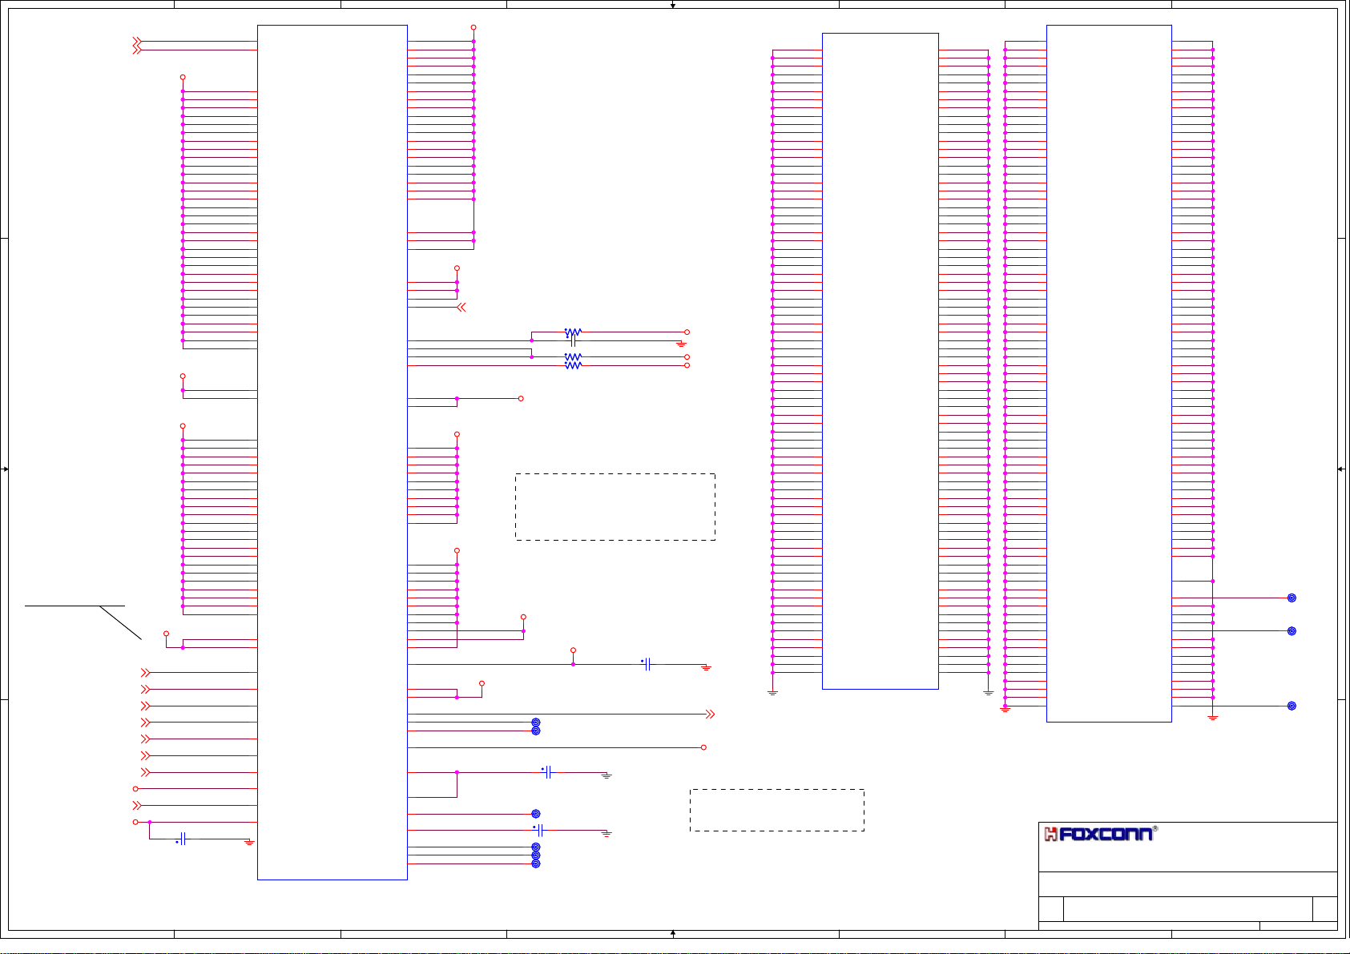Click inside the lower dashed note rectangle
Image resolution: width=1350 pixels, height=954 pixels.
776,810
